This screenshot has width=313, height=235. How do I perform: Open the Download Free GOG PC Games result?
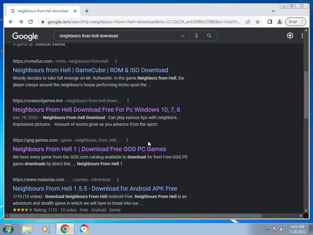point(90,149)
